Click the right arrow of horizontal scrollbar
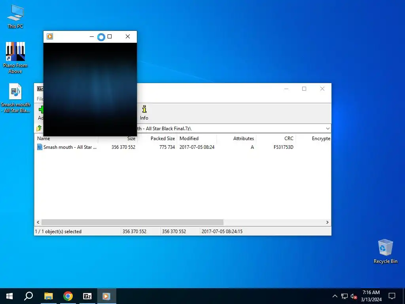Image resolution: width=405 pixels, height=304 pixels. 327,222
